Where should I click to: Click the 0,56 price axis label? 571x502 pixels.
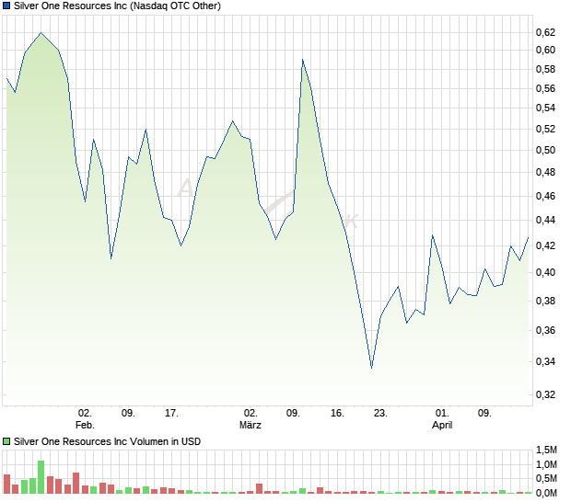(545, 88)
